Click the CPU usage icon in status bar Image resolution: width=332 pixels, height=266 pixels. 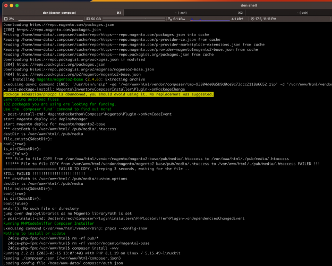pyautogui.click(x=5, y=19)
